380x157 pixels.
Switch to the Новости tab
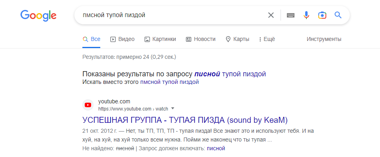pos(201,39)
